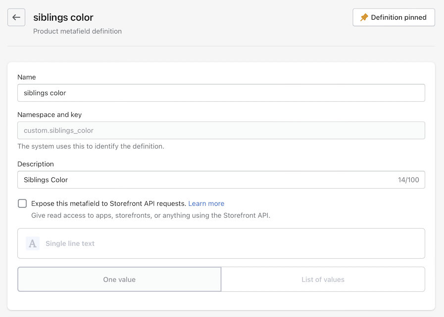Screen dimensions: 444x317
Task: Open the Single line text type selector
Action: coord(221,243)
